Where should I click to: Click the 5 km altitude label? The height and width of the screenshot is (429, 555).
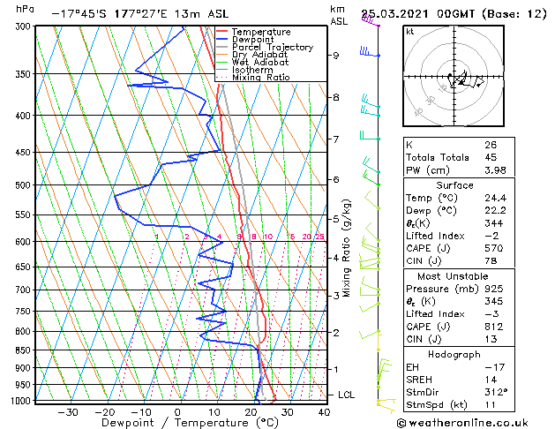pyautogui.click(x=336, y=219)
